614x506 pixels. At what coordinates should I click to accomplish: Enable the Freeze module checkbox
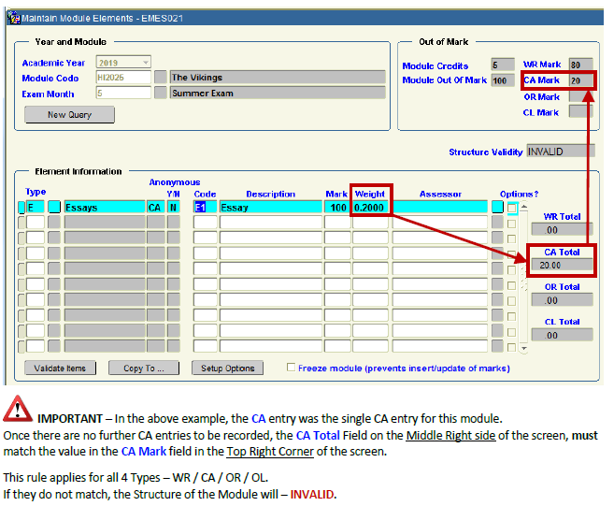(x=292, y=368)
